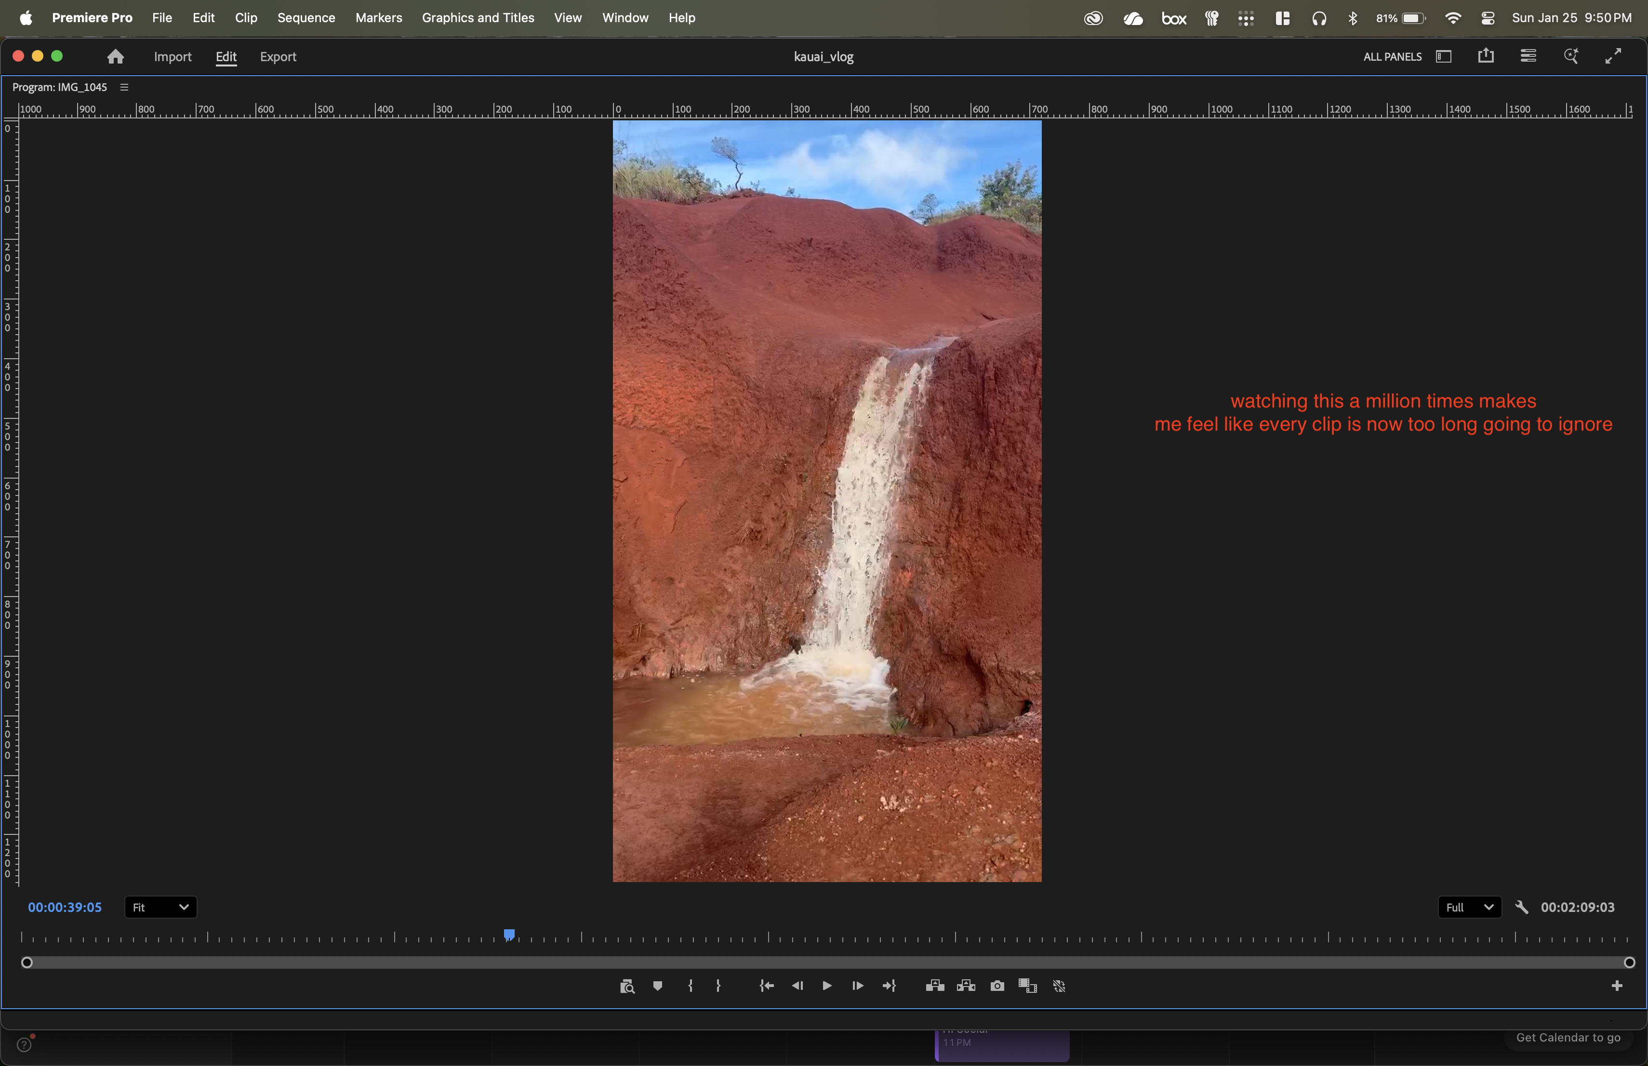Image resolution: width=1648 pixels, height=1066 pixels.
Task: Toggle proxies button in transport bar
Action: point(1059,986)
